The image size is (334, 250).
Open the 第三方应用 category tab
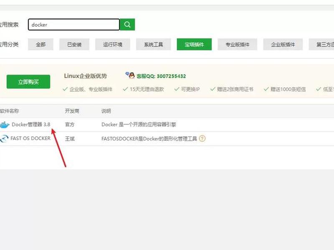coord(321,45)
